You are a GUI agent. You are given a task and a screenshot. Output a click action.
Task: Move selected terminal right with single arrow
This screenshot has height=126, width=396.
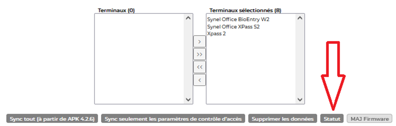[200, 42]
